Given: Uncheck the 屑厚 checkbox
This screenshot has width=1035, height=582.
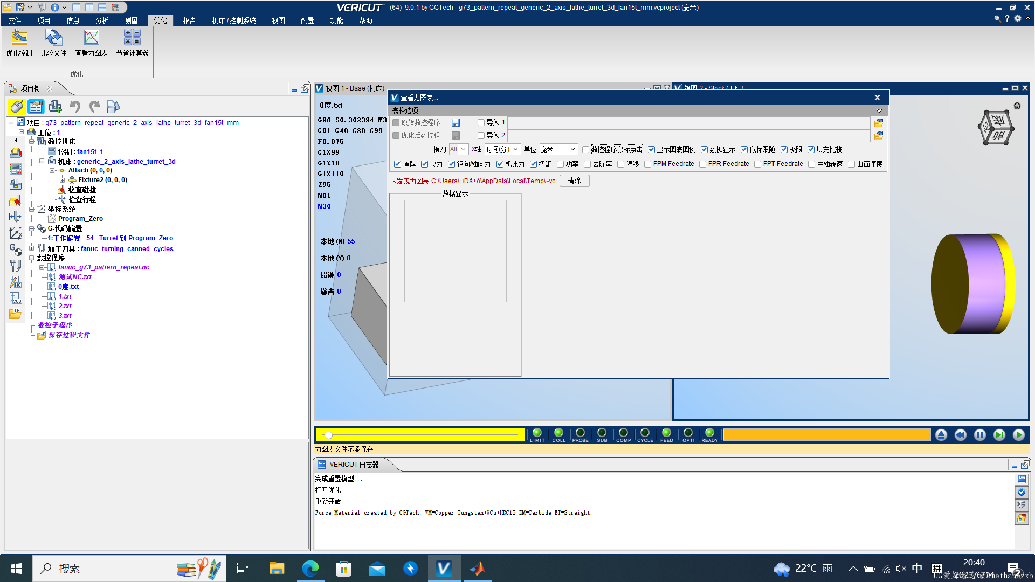Looking at the screenshot, I should click(397, 164).
